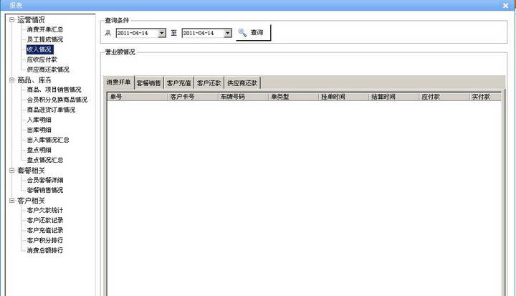Switch to the 客户充值 tab
This screenshot has width=516, height=296.
click(179, 83)
